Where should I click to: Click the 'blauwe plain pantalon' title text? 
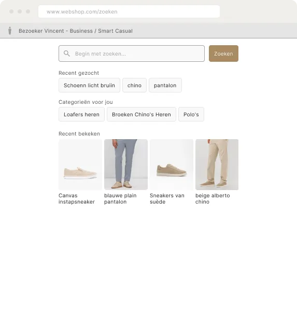click(x=120, y=198)
